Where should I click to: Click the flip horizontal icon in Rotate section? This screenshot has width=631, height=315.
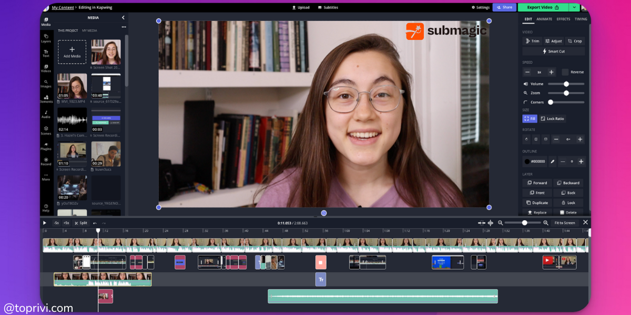click(x=536, y=139)
